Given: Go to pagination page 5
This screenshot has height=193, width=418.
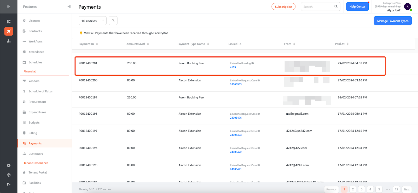Looking at the screenshot, I should pos(379,189).
